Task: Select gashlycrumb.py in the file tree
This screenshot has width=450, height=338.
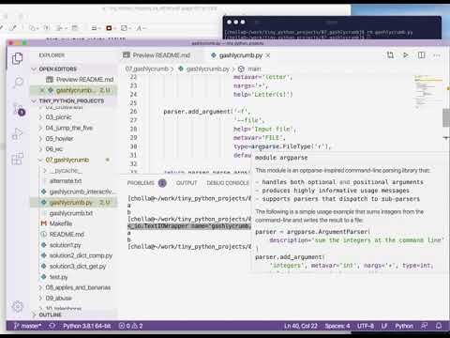Action: point(71,203)
